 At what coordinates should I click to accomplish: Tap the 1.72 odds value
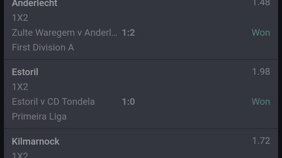[x=261, y=141]
